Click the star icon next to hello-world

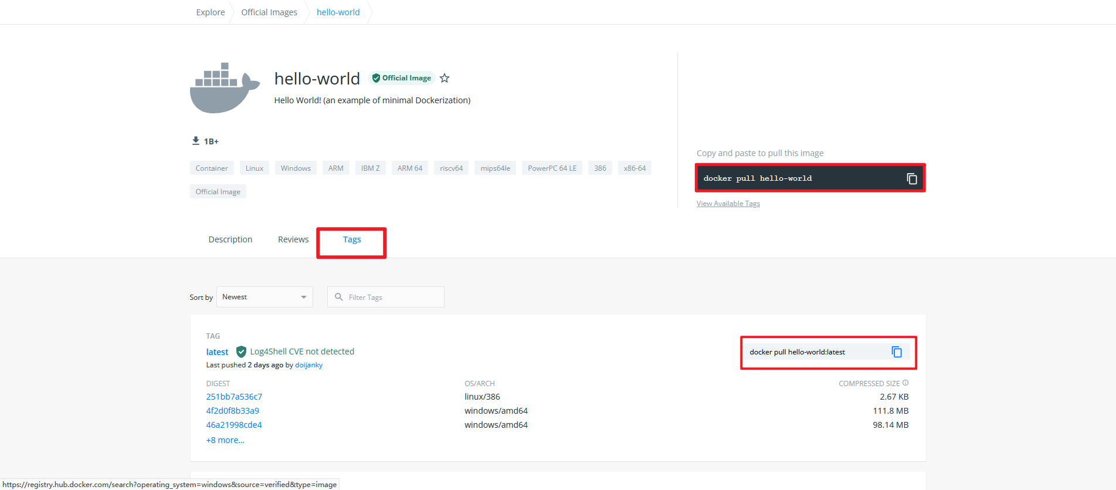[445, 78]
